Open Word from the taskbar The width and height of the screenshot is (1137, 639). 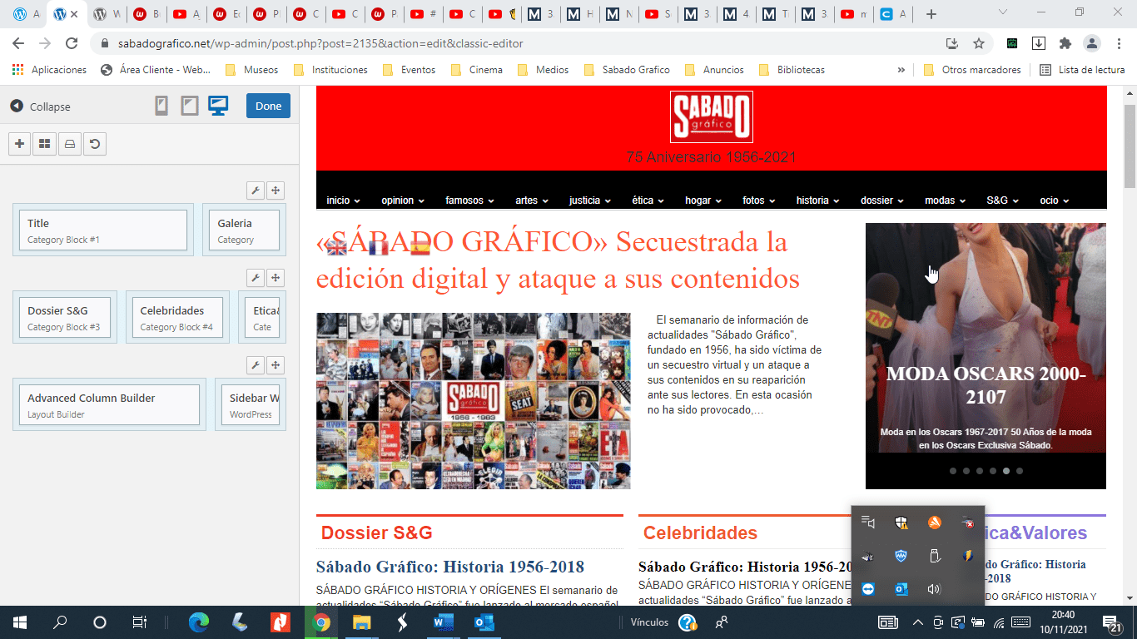pyautogui.click(x=443, y=622)
